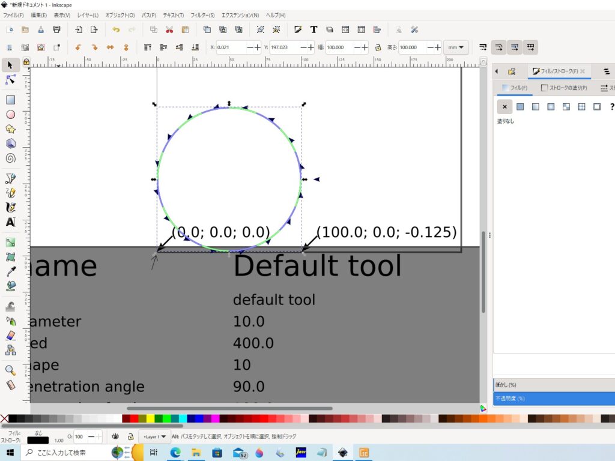Click the Cut scissors icon

[x=169, y=29]
